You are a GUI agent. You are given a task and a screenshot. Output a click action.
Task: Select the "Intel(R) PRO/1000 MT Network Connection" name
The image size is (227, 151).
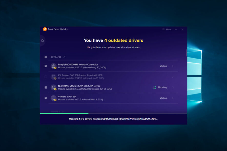click(78, 64)
